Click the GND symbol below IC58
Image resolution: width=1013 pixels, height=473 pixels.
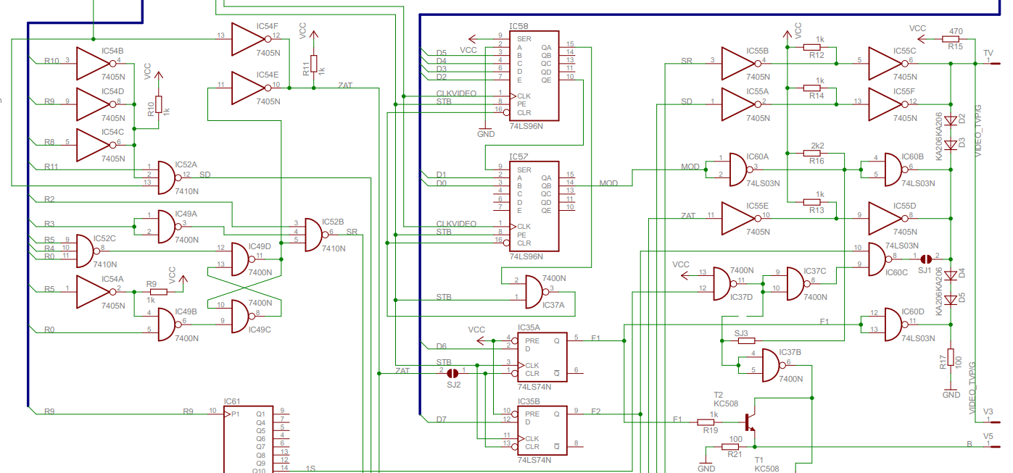(x=486, y=129)
